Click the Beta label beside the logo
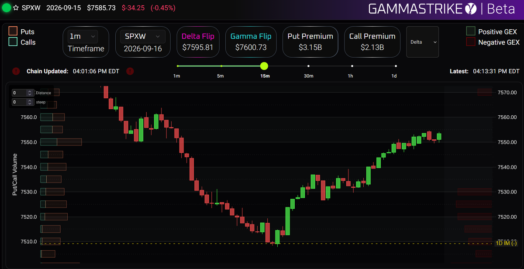The width and height of the screenshot is (524, 269). point(501,9)
